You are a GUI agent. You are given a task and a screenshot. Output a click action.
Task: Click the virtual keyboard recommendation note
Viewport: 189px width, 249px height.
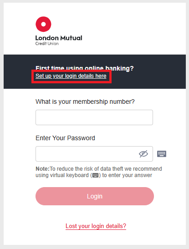point(99,172)
